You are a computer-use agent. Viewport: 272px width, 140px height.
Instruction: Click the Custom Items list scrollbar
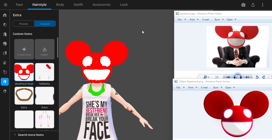point(58,47)
